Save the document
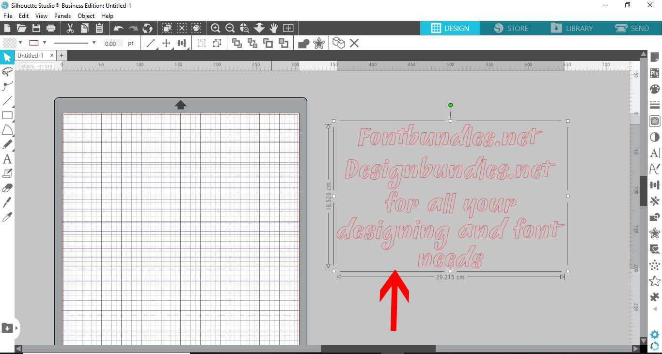The height and width of the screenshot is (354, 662). click(36, 28)
